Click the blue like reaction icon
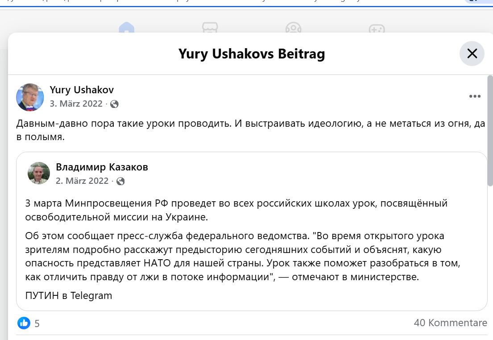 [x=24, y=323]
